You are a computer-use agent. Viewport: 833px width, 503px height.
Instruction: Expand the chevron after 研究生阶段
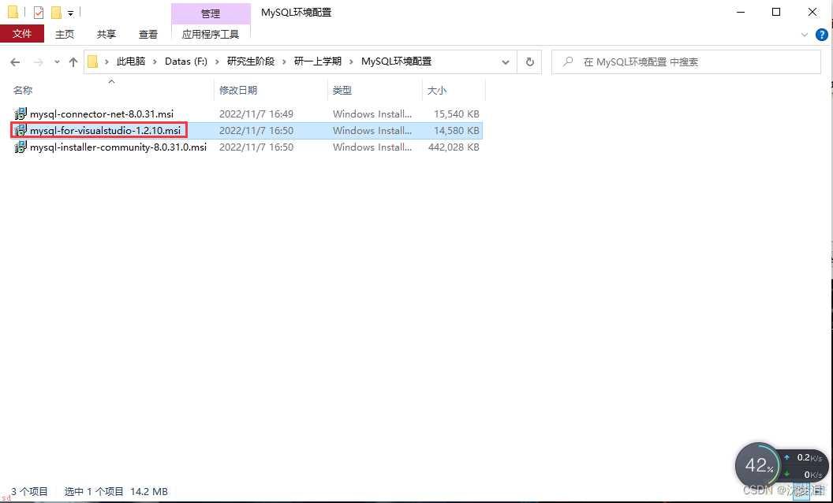[x=284, y=62]
